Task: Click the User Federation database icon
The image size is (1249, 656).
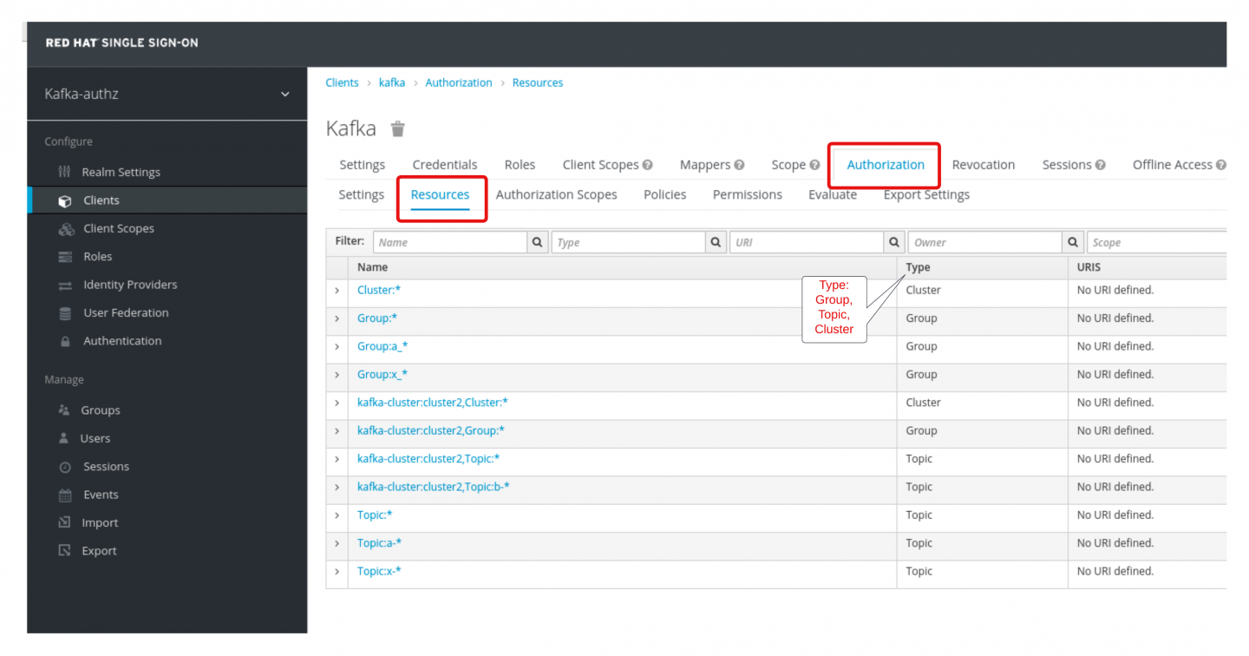Action: click(65, 313)
